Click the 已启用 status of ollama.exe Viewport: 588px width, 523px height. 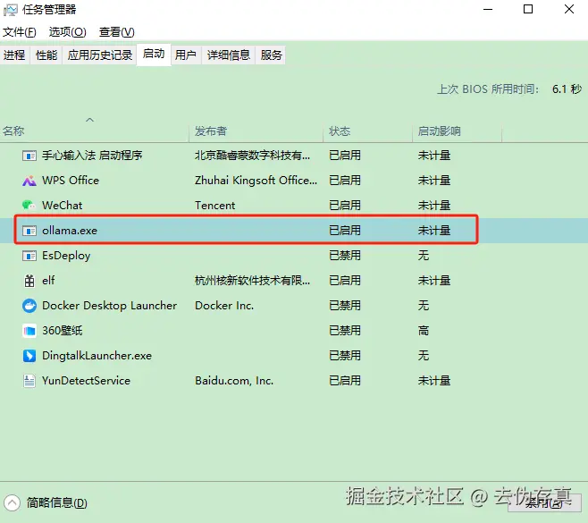[345, 231]
